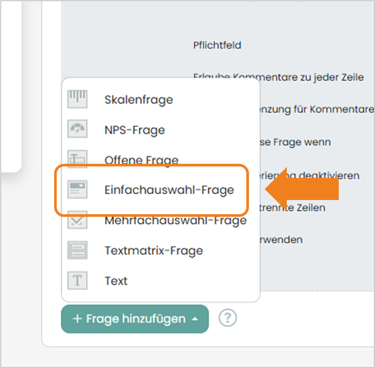Pick the Offene Frage entry
Image resolution: width=375 pixels, height=368 pixels.
click(x=142, y=160)
